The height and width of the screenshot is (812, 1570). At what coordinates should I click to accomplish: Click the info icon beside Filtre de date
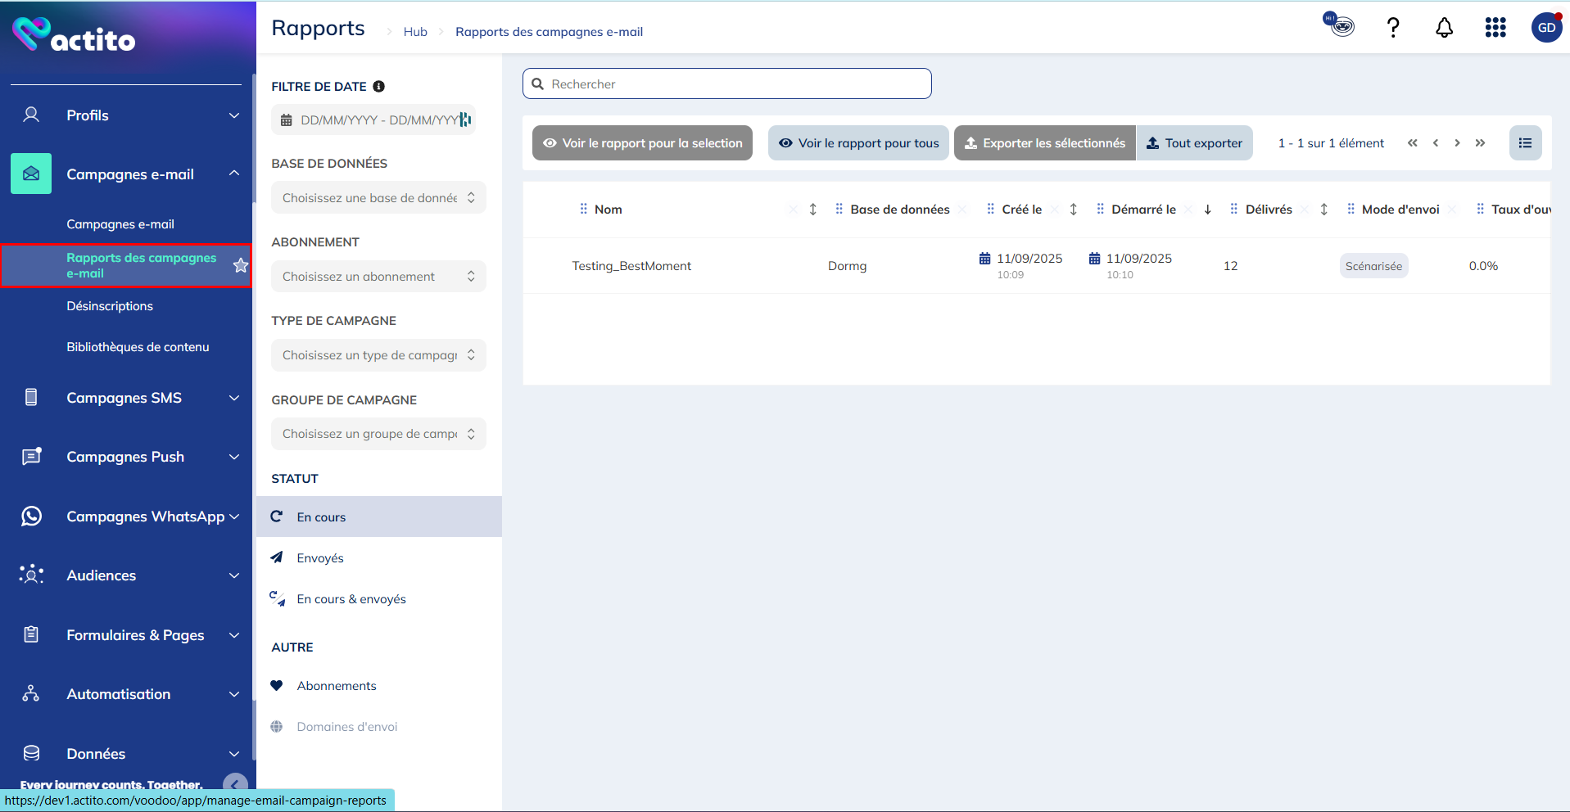(x=378, y=87)
